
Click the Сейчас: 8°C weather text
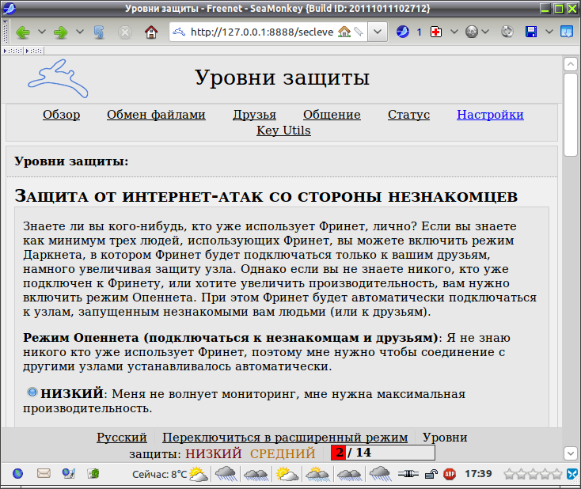point(159,474)
